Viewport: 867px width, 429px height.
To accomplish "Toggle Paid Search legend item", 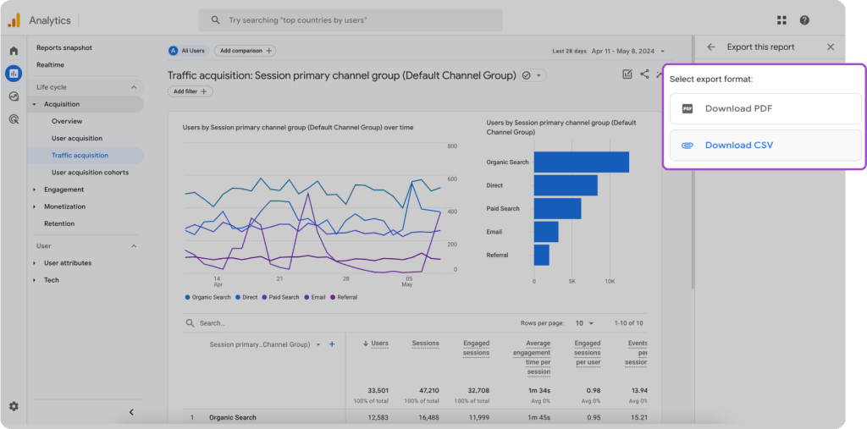I will click(x=281, y=298).
